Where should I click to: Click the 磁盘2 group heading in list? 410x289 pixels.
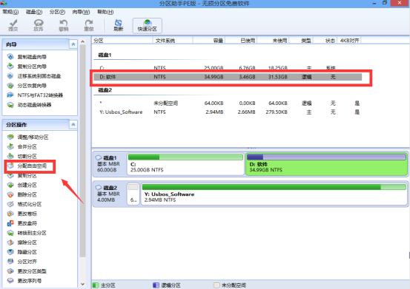click(x=105, y=90)
